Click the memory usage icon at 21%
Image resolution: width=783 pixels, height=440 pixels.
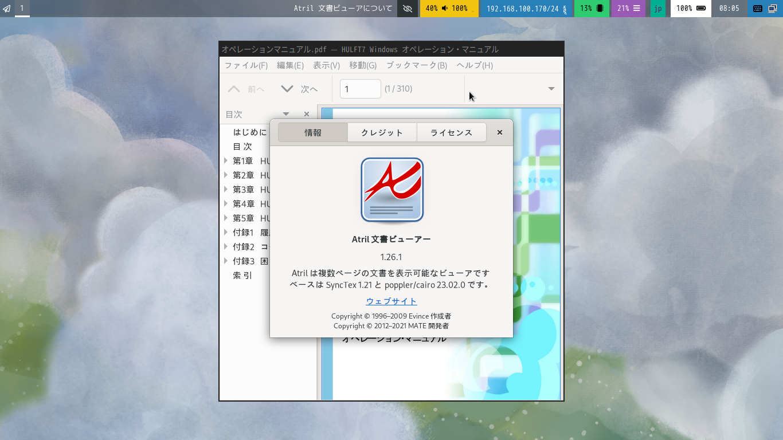click(637, 9)
